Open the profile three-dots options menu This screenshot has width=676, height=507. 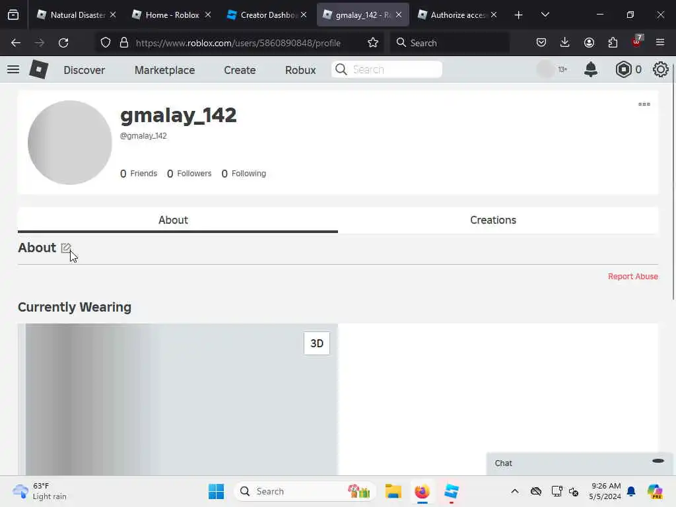coord(644,104)
